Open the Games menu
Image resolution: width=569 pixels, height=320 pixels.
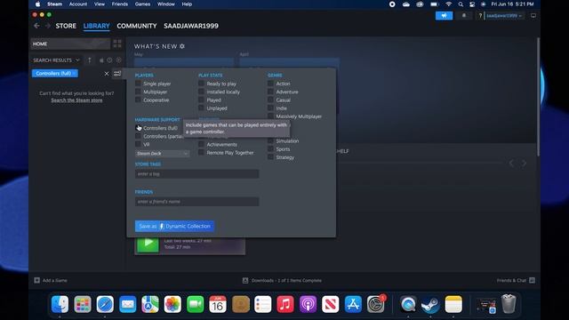[142, 4]
